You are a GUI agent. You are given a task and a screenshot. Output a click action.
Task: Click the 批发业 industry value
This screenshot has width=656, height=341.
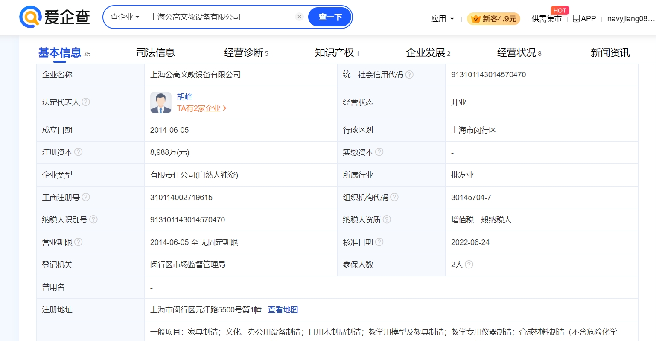[x=463, y=175]
